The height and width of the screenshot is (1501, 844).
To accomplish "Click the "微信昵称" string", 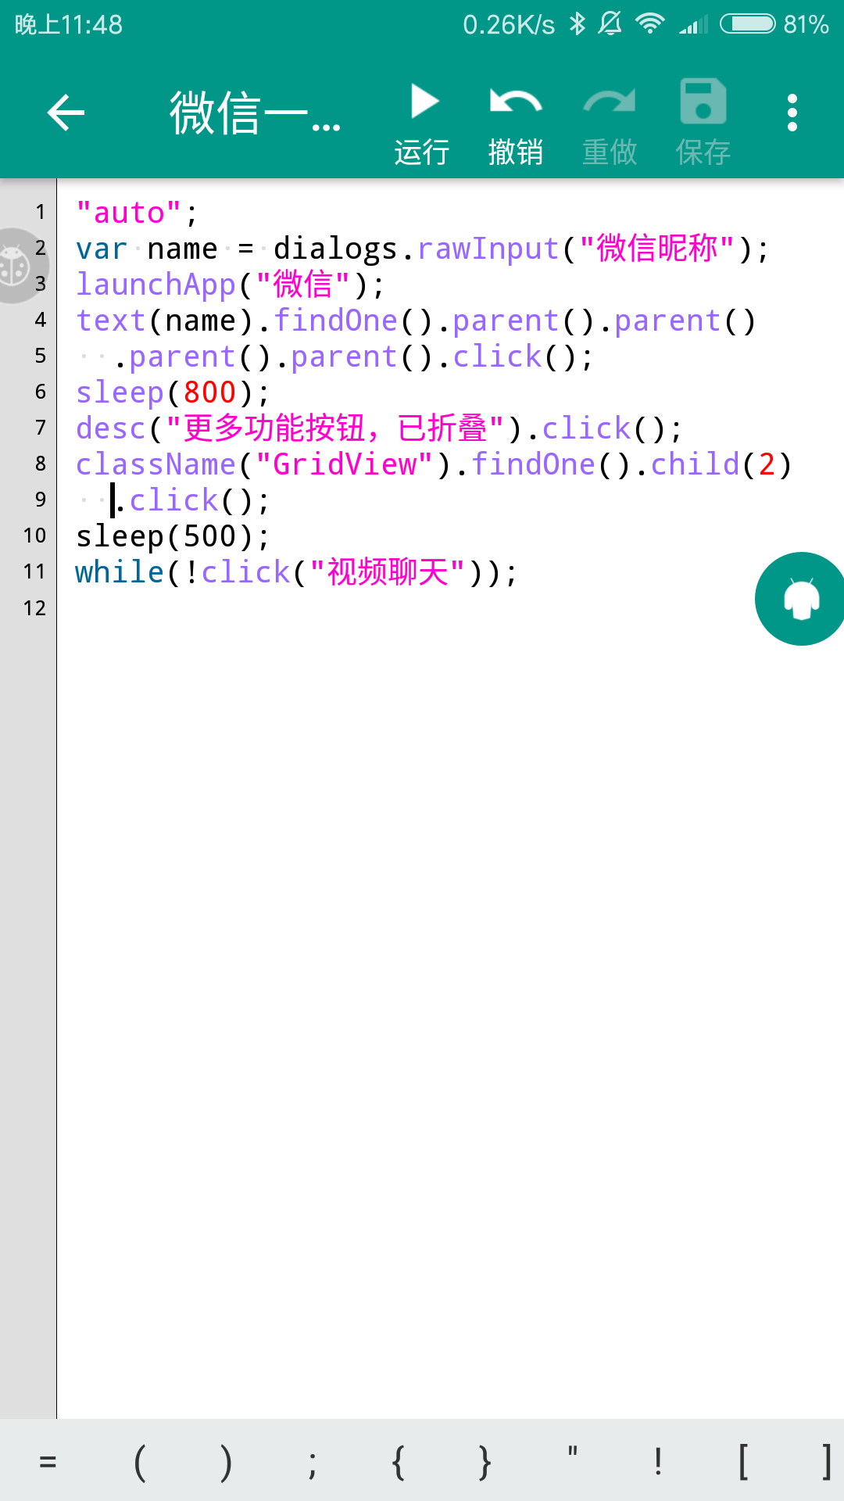I will [x=657, y=249].
